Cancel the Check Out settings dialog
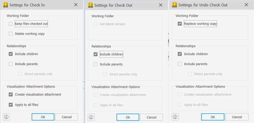The image size is (254, 123). [151, 117]
